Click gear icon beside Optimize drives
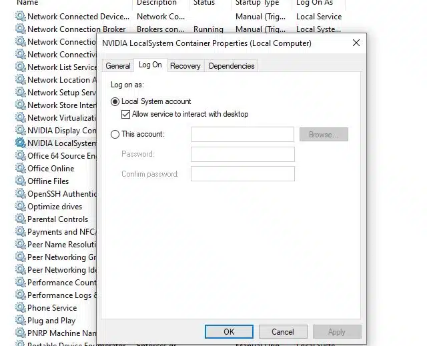427x346 pixels. (21, 206)
